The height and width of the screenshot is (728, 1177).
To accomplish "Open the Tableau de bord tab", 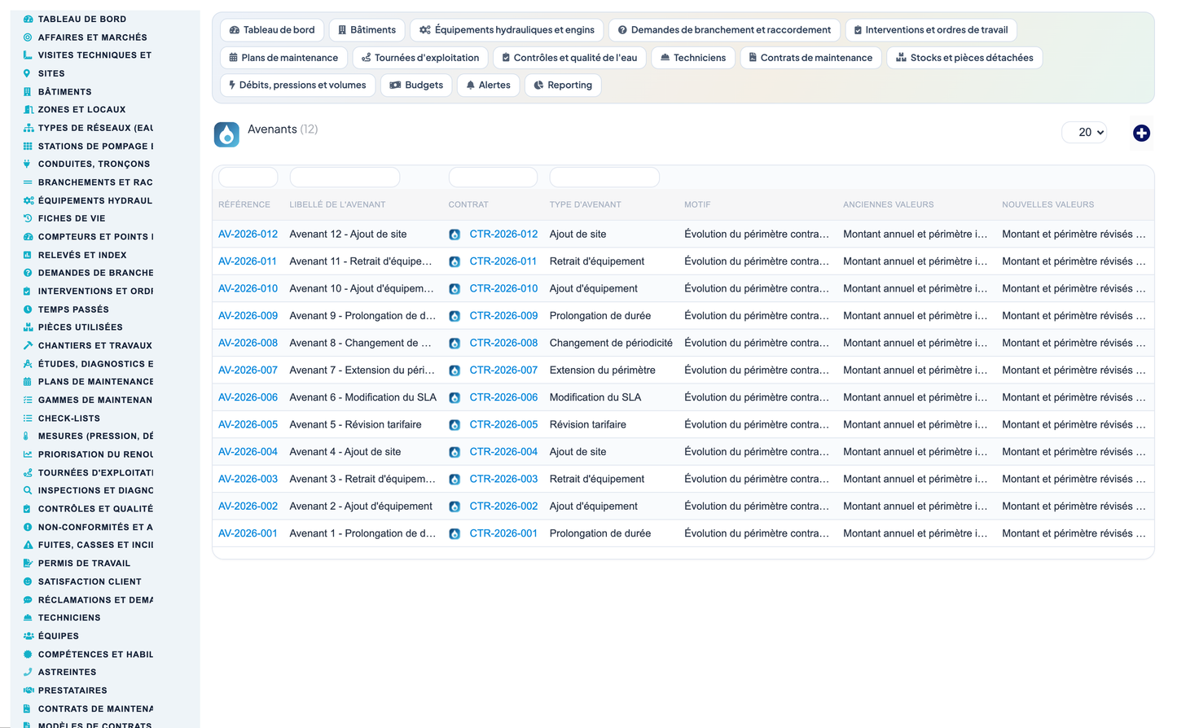I will tap(272, 30).
